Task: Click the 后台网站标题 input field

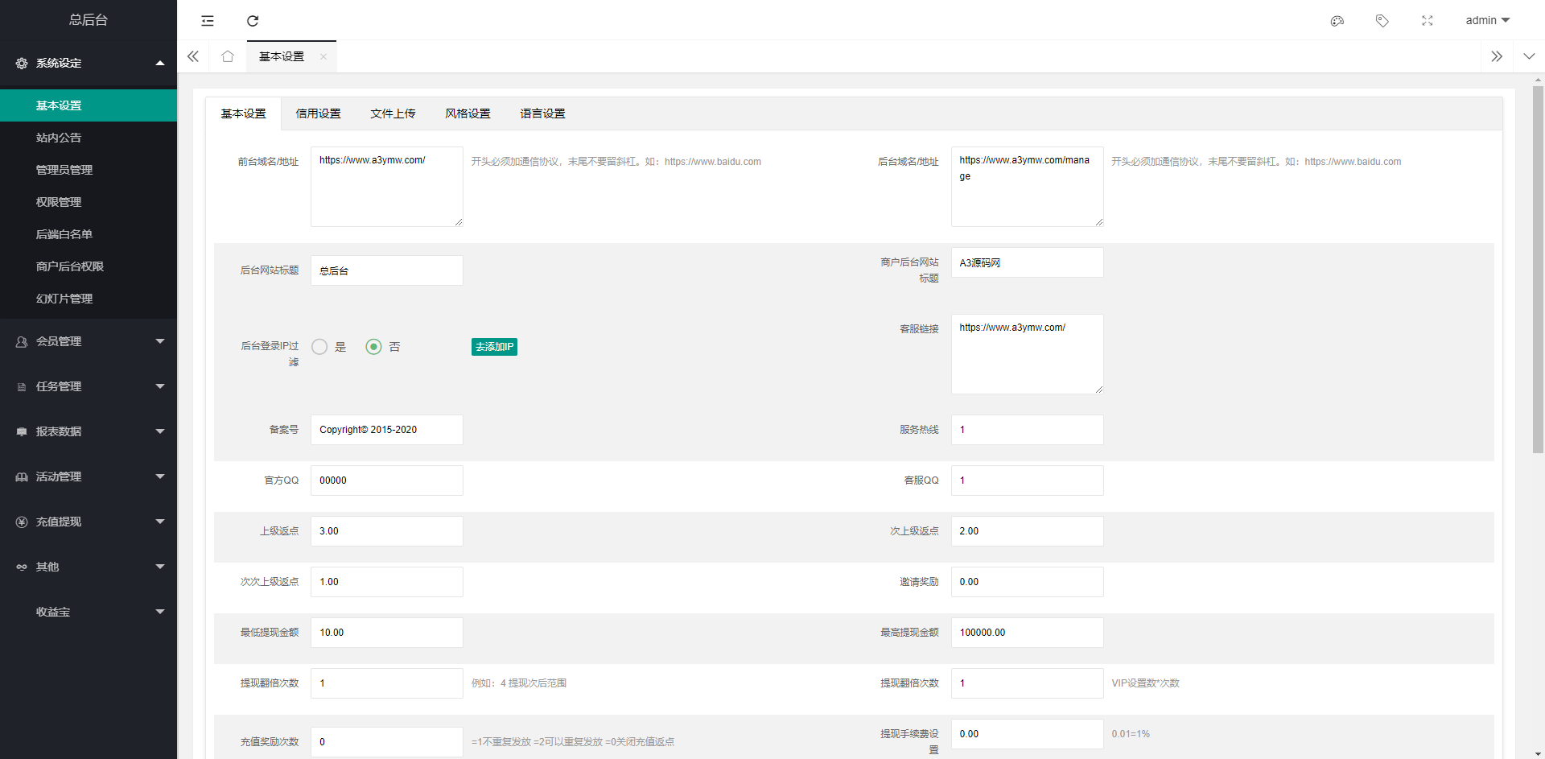Action: (387, 270)
